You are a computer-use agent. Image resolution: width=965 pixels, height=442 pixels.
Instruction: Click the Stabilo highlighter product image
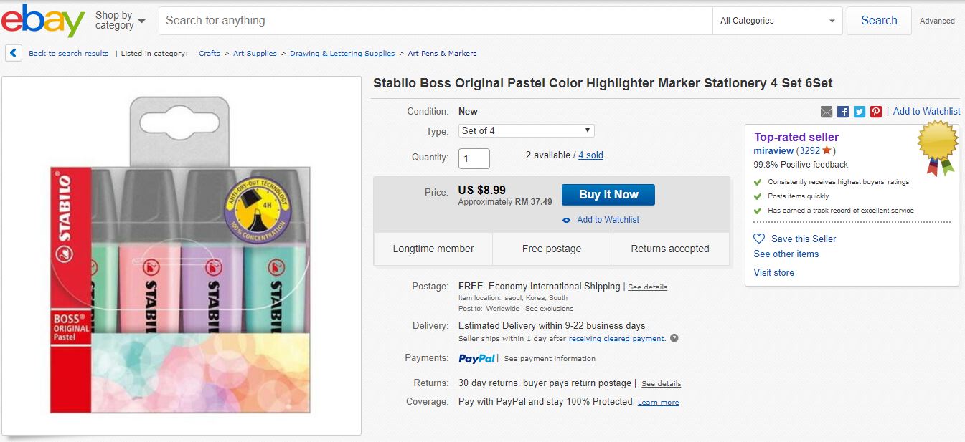pyautogui.click(x=181, y=256)
